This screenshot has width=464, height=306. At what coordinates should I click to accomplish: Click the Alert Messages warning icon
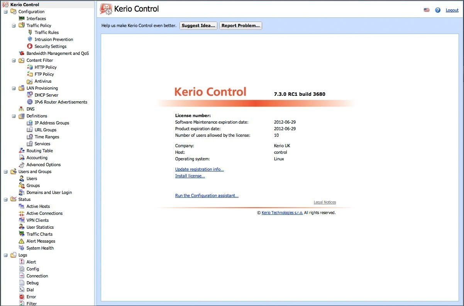(22, 241)
